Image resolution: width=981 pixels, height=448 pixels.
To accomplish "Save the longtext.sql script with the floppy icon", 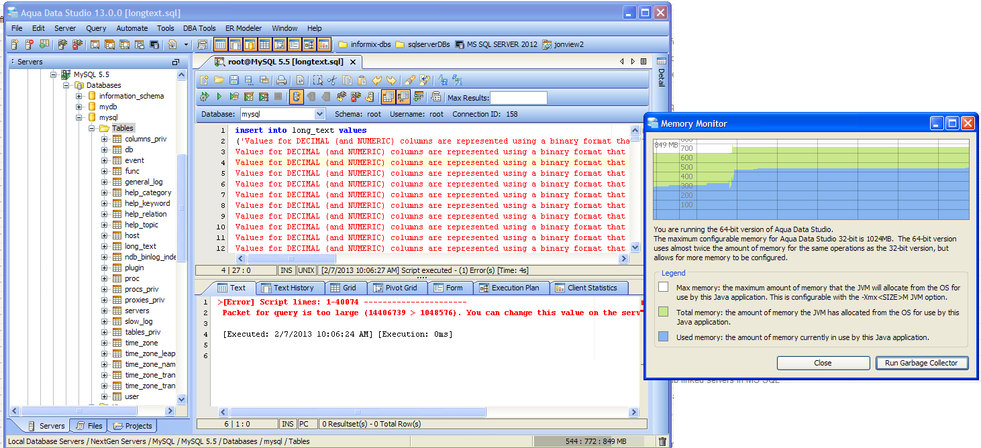I will click(x=234, y=80).
